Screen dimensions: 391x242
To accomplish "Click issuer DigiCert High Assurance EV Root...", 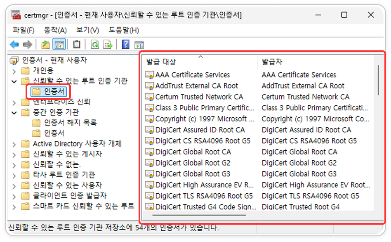I will (x=316, y=185).
